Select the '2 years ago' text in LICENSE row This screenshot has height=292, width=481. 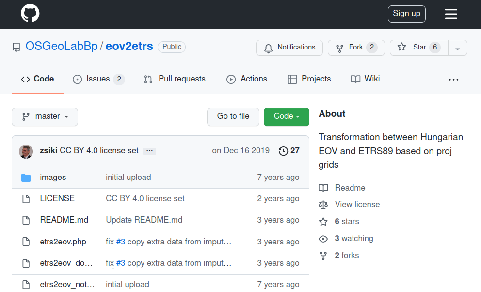(x=278, y=198)
